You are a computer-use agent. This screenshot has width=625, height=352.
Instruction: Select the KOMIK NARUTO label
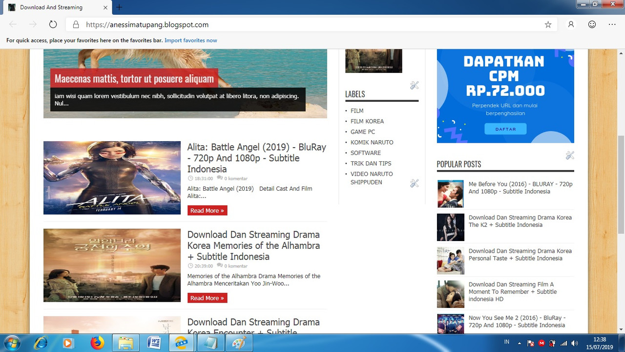tap(372, 142)
